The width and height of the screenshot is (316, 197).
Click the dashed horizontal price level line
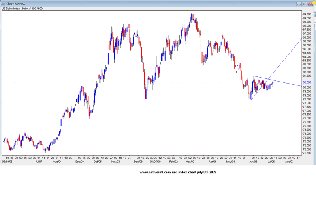[118, 82]
